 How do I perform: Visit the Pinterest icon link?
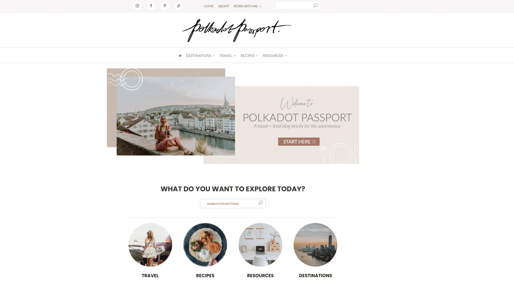tap(165, 6)
